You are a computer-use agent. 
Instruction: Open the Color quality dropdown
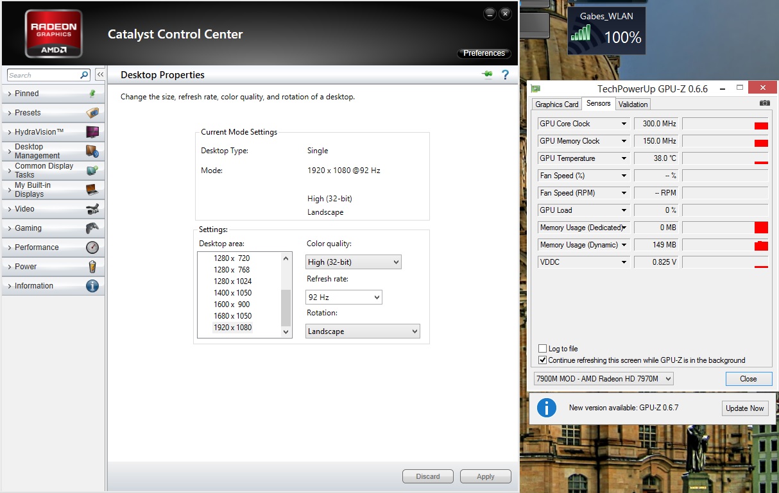click(x=354, y=262)
